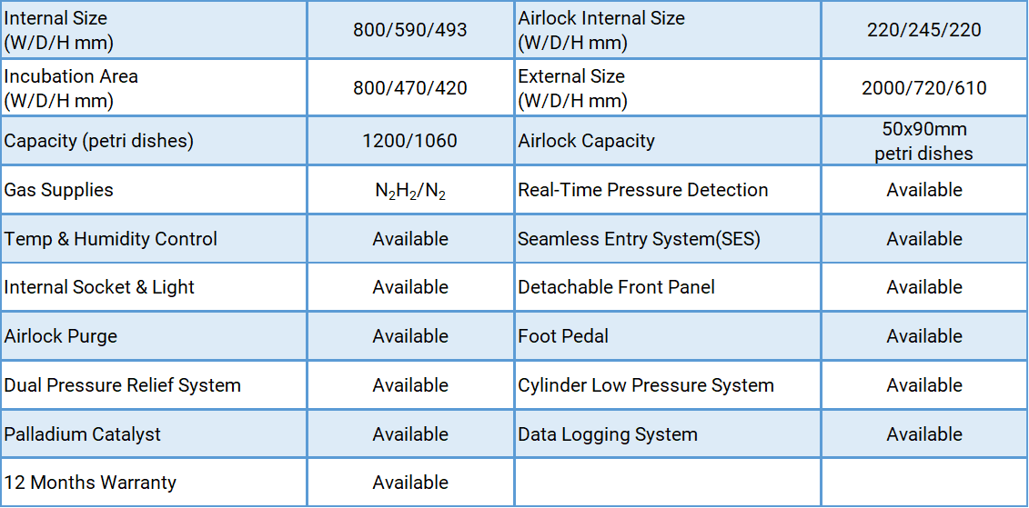Click the 12 Months Warranty label
This screenshot has height=508, width=1029.
pyautogui.click(x=90, y=483)
